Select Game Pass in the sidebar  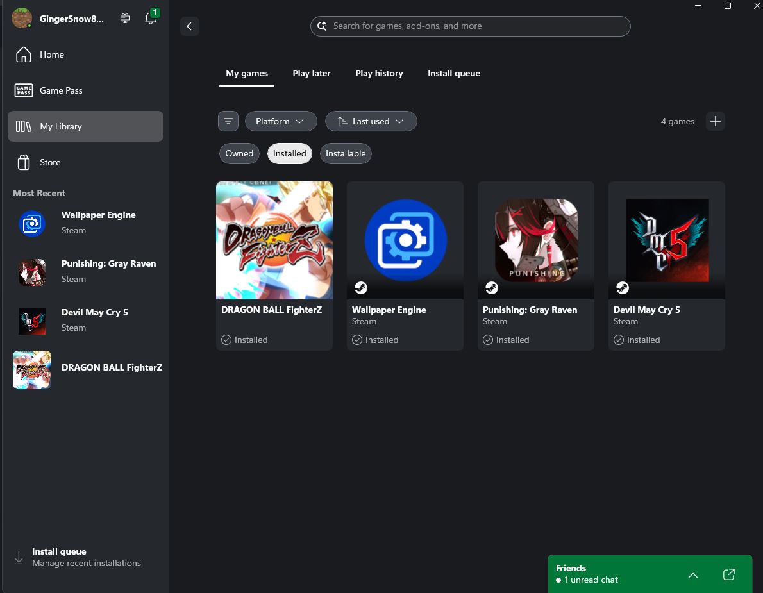86,90
